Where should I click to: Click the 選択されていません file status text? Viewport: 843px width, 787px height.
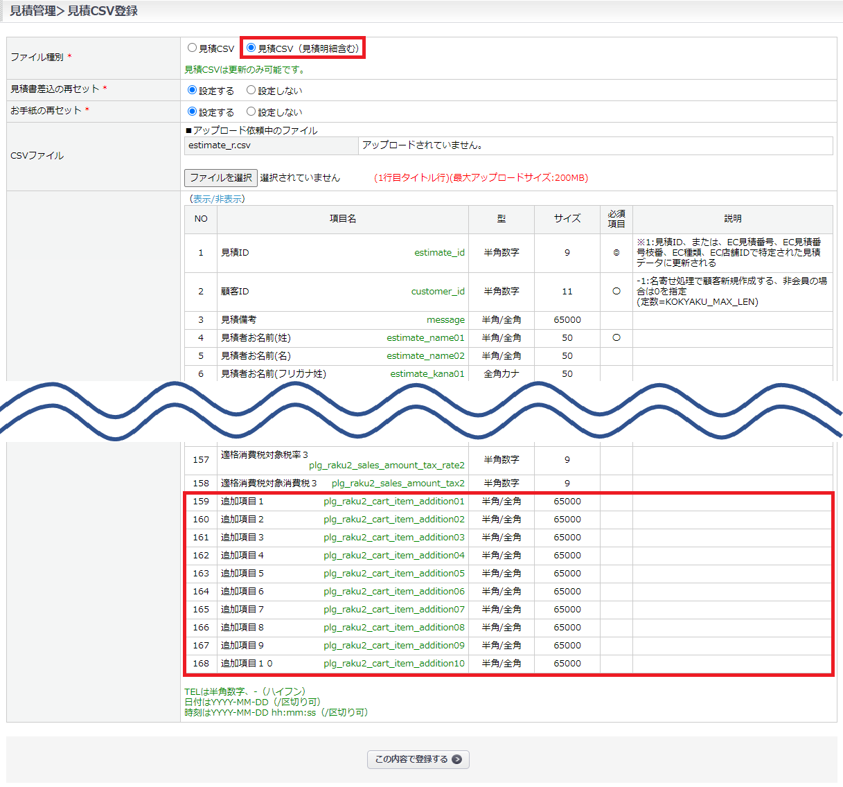pos(300,178)
